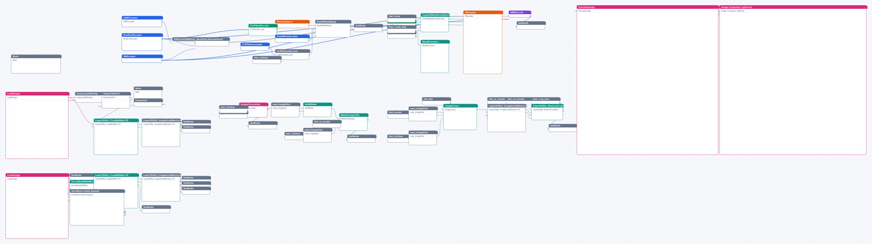Click the MaskComposite node header
Image resolution: width=872 pixels, height=244 pixels.
(353, 115)
